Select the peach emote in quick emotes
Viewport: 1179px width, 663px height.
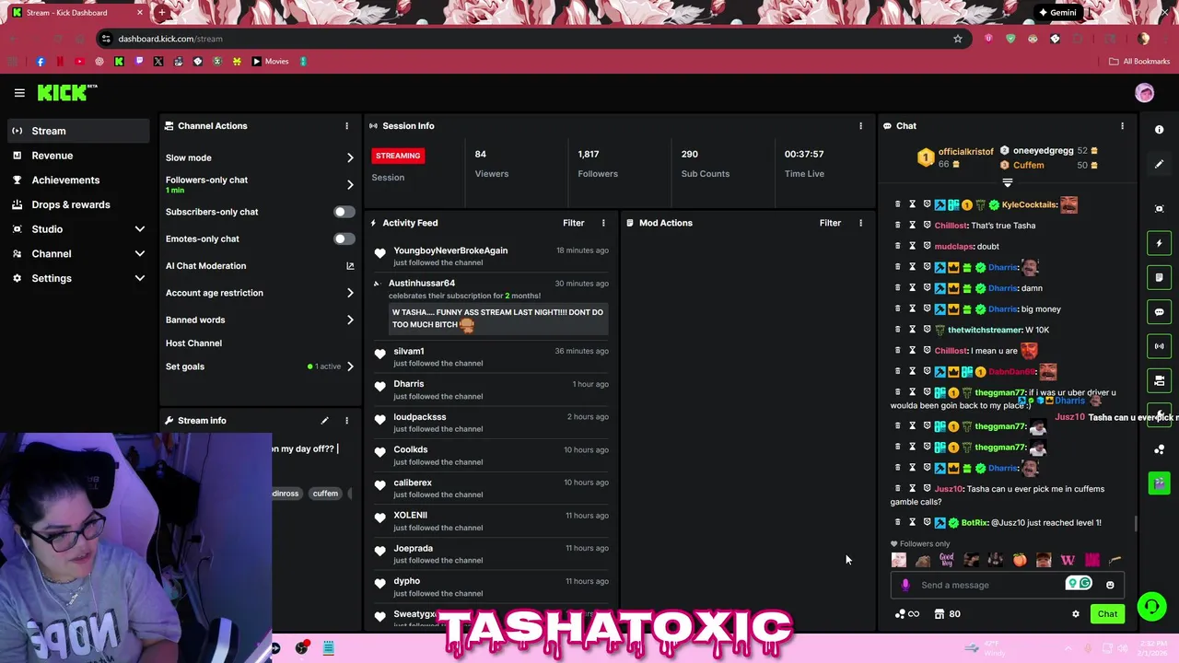(1019, 560)
